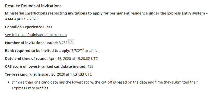Click the bullet point marker in the list
The height and width of the screenshot is (96, 213).
[x=9, y=82]
